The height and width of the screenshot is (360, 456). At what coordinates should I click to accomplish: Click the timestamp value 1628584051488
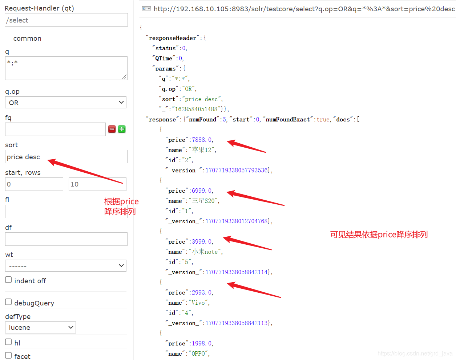point(196,109)
